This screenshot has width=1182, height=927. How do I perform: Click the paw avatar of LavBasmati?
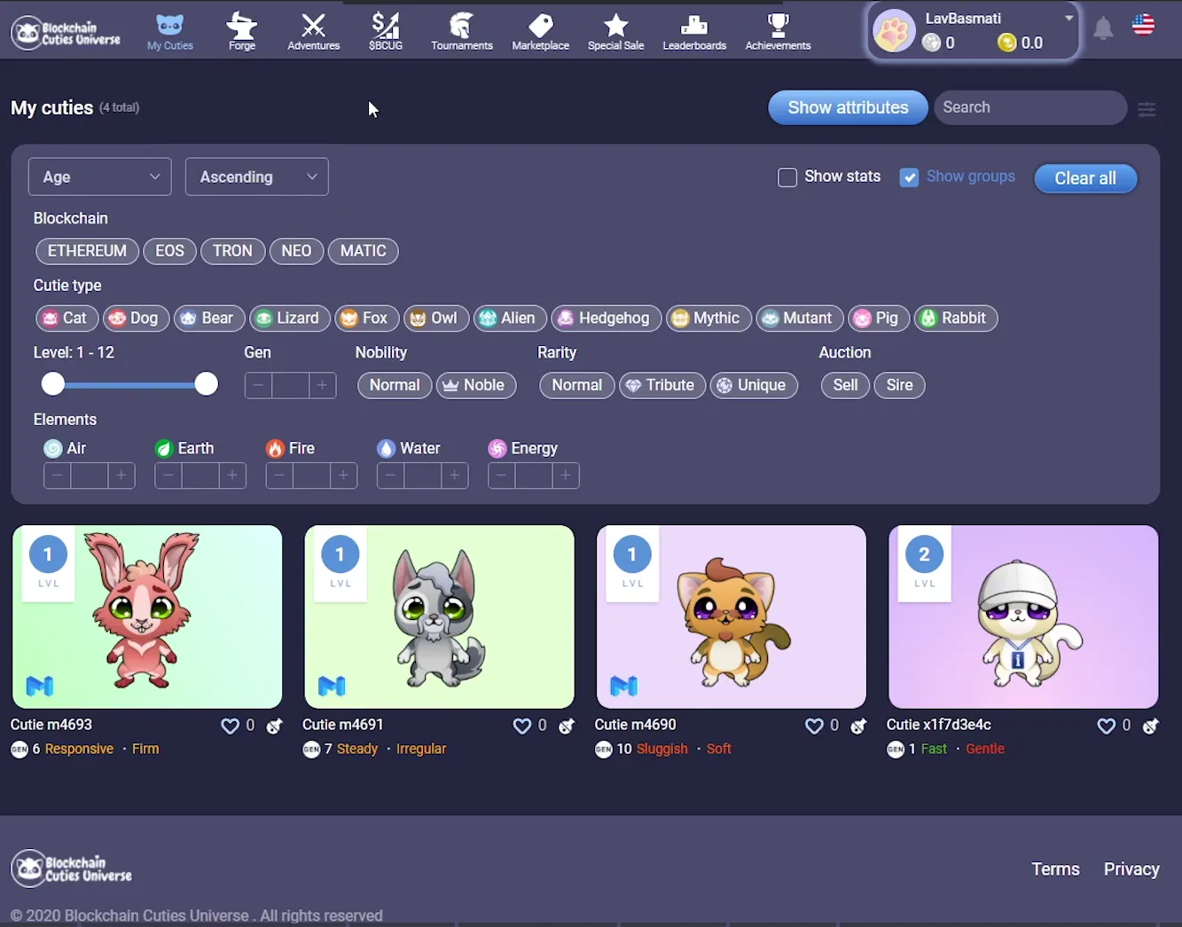[894, 32]
